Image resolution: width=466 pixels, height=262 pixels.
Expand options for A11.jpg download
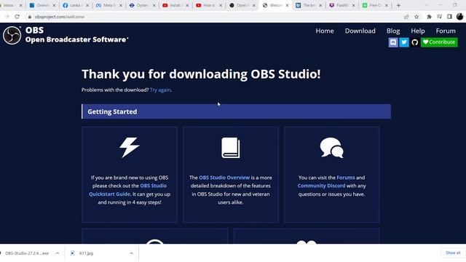[131, 253]
